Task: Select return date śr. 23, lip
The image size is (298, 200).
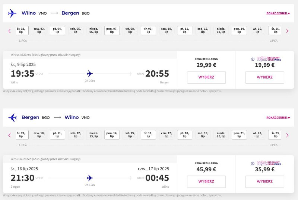Action: 275,135
